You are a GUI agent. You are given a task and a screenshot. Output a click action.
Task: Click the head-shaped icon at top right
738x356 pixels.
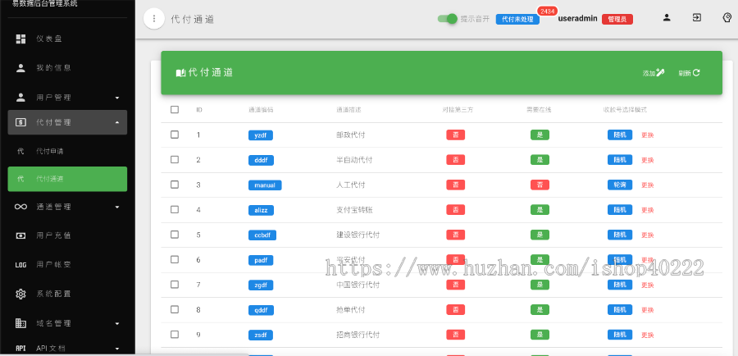[x=726, y=17]
